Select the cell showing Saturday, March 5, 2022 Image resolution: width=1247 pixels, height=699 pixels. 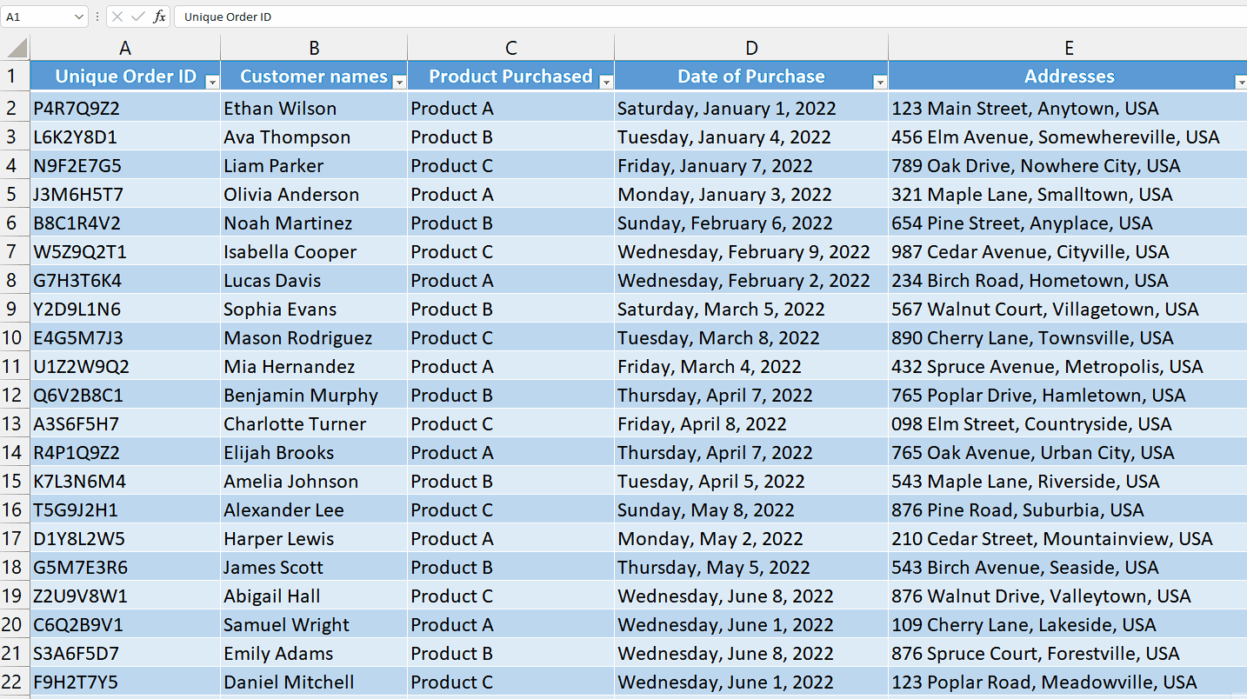click(751, 309)
